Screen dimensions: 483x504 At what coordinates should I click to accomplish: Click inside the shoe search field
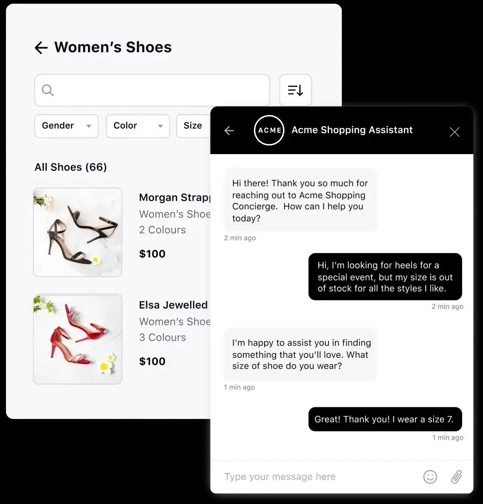[x=152, y=90]
